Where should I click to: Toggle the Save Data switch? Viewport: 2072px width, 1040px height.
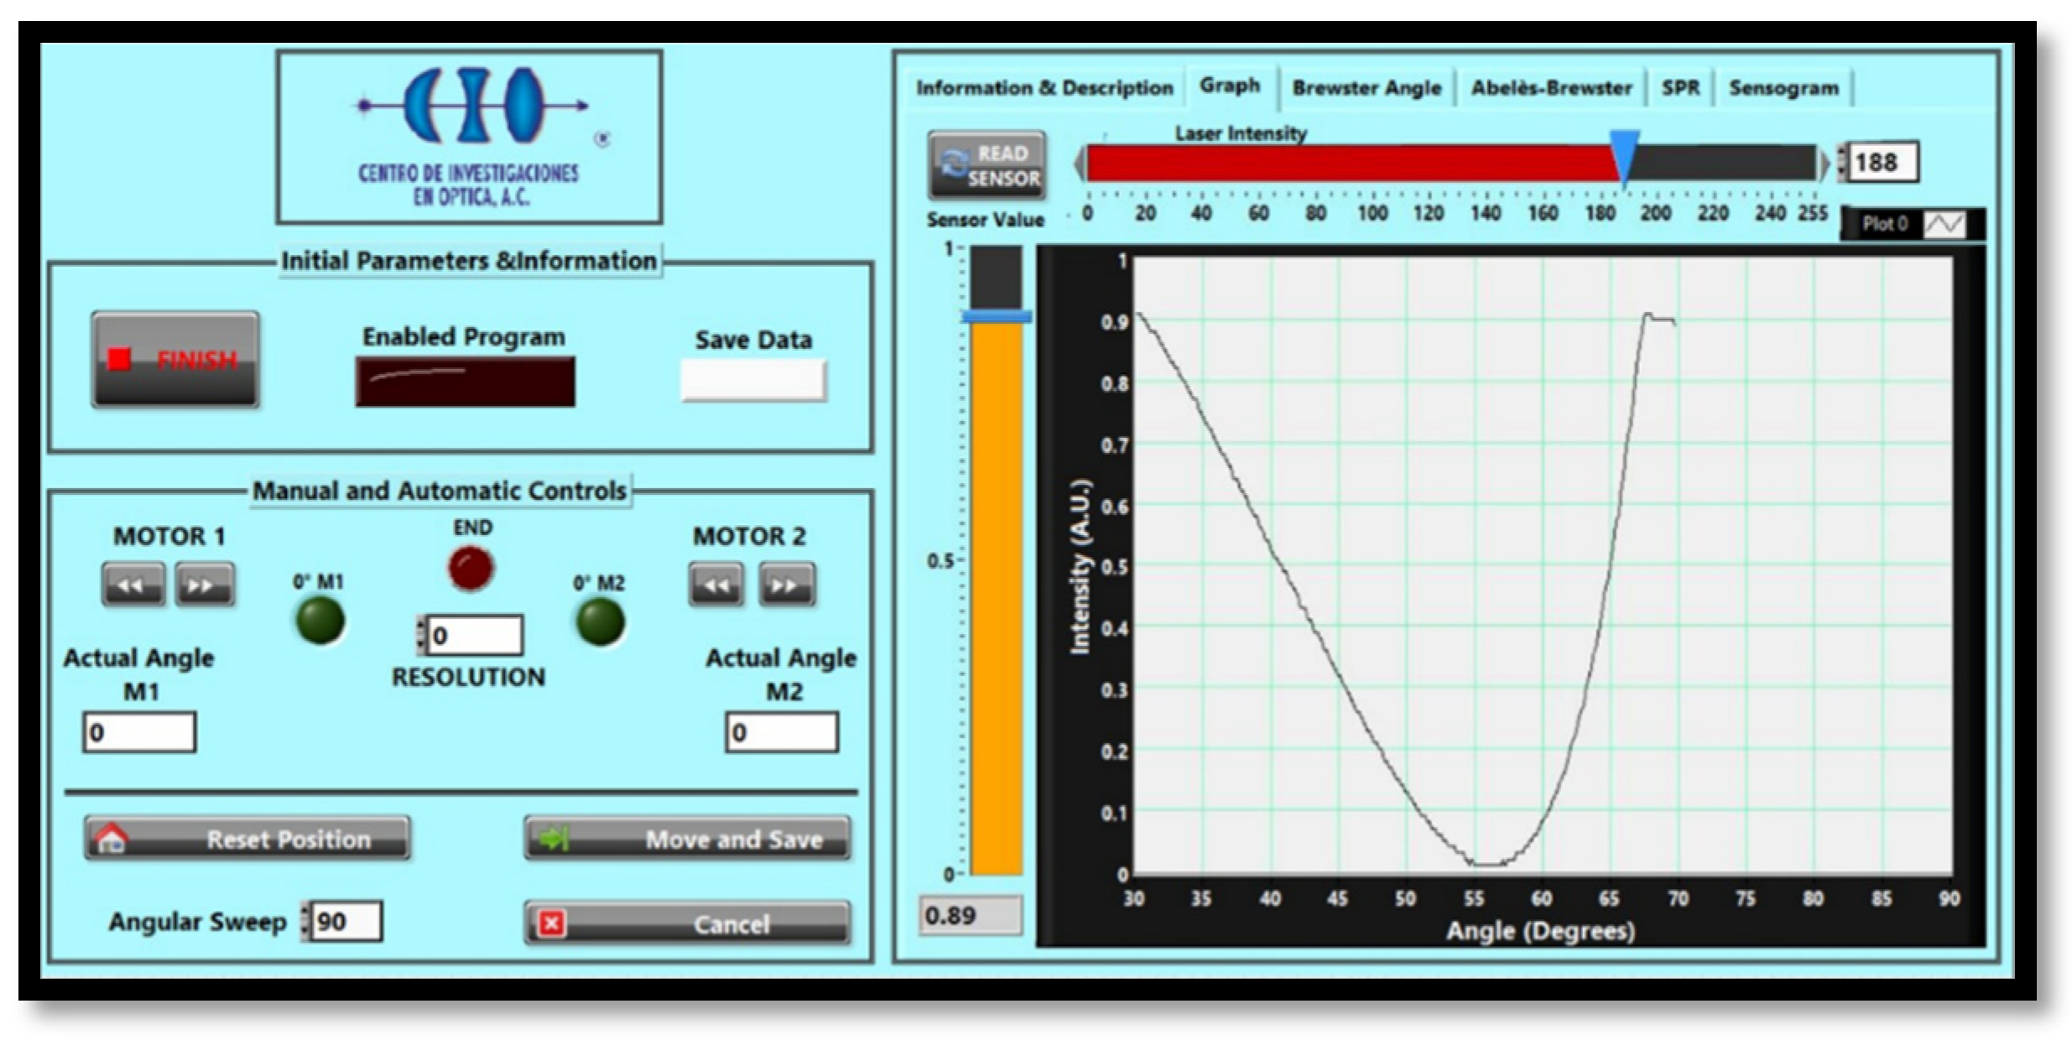[x=752, y=380]
